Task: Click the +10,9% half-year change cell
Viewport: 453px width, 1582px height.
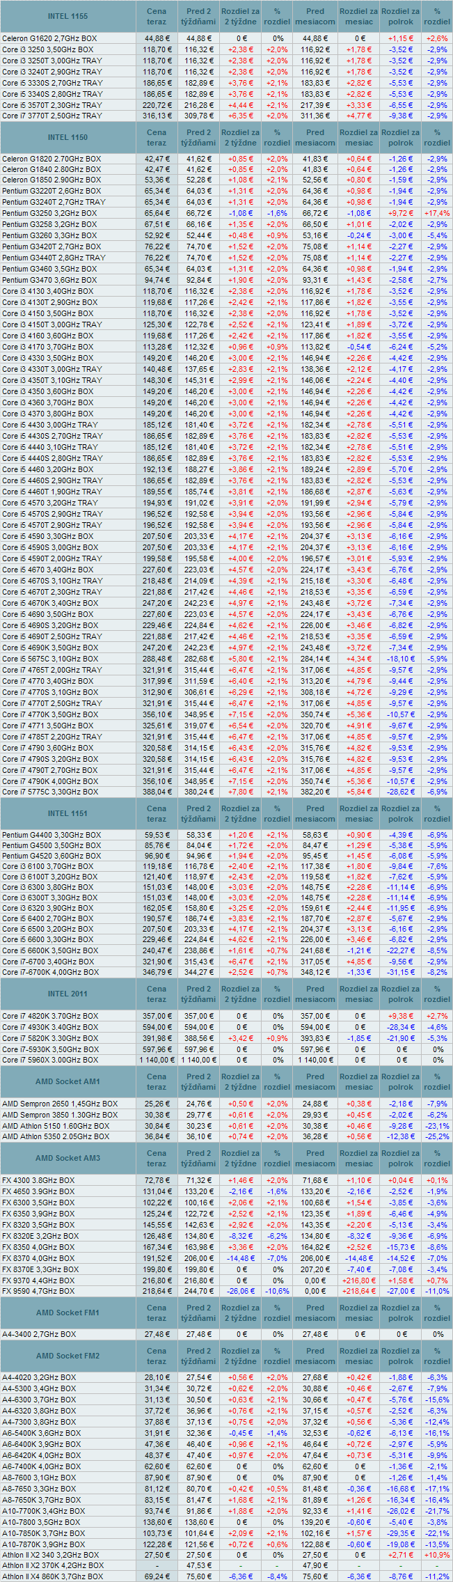Action: point(437,1555)
